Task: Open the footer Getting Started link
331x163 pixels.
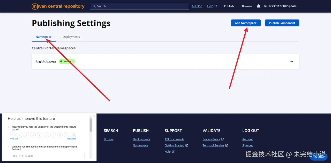Action: click(176, 145)
